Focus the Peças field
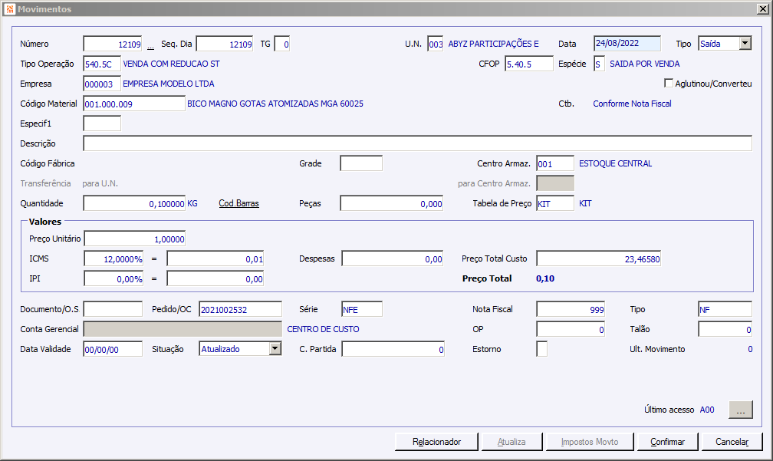 (x=391, y=203)
